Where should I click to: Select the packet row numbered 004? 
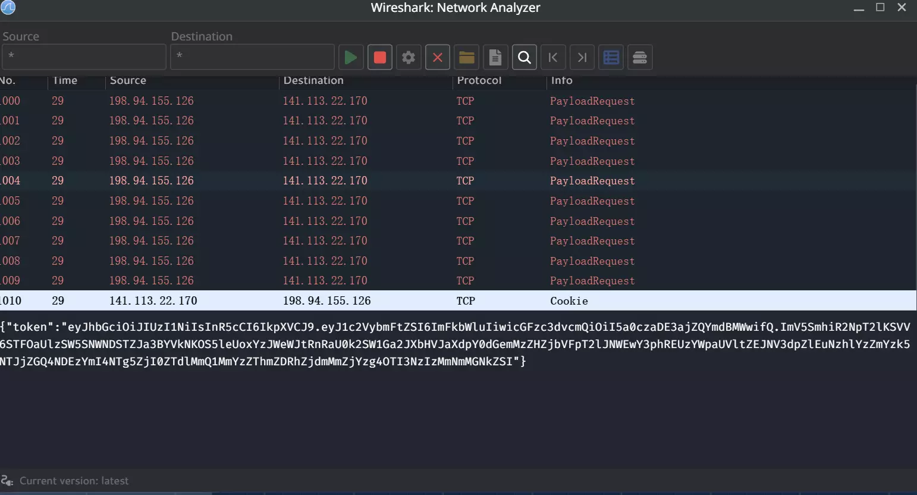pyautogui.click(x=458, y=181)
